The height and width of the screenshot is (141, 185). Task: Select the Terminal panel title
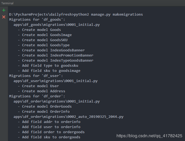click(x=7, y=3)
